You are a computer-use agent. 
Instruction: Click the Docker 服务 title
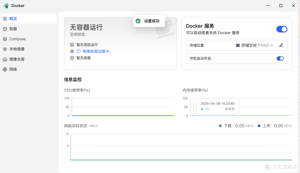(200, 26)
